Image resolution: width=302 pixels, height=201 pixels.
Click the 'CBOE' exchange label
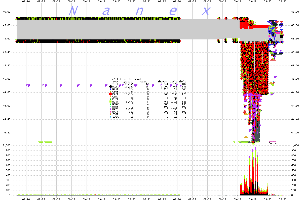click(x=115, y=91)
